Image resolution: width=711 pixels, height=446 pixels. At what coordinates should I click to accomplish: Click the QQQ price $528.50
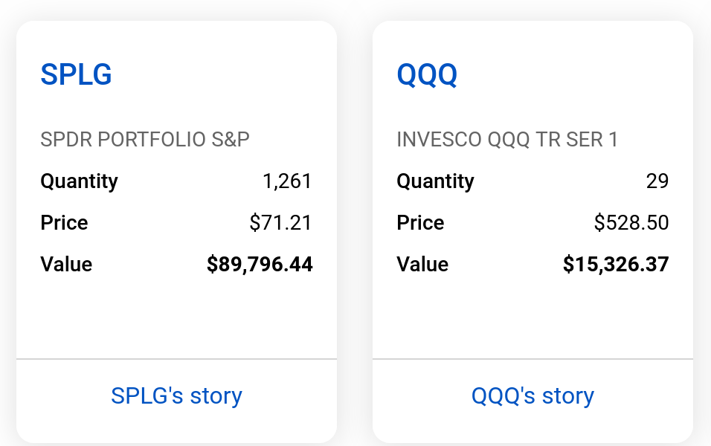631,223
